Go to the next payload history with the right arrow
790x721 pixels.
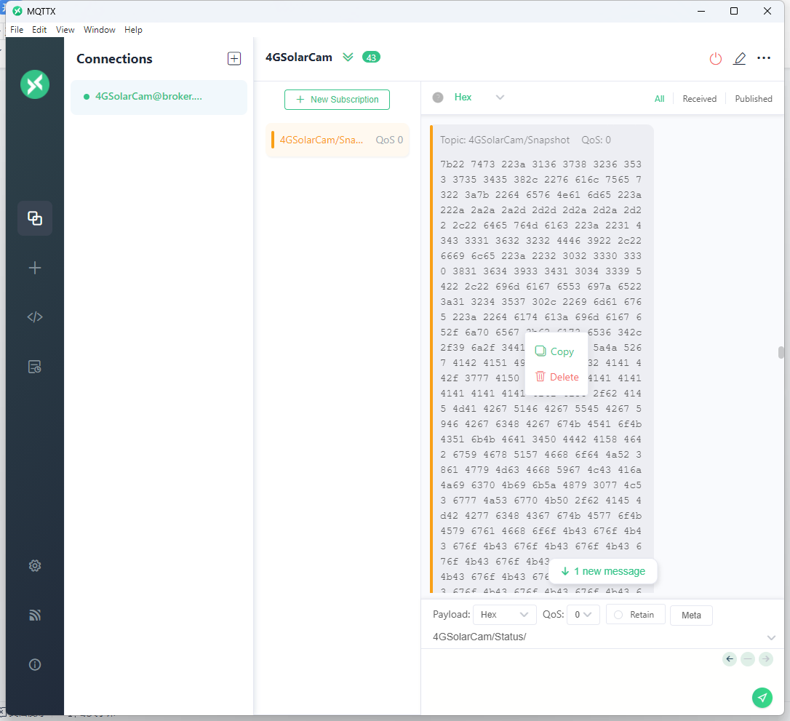click(x=766, y=659)
